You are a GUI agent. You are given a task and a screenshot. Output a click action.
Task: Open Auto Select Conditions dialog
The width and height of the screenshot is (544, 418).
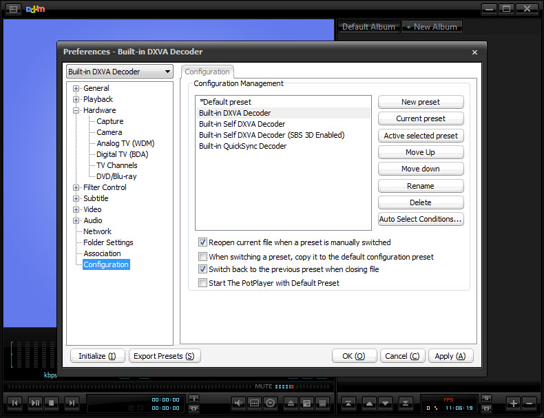421,219
